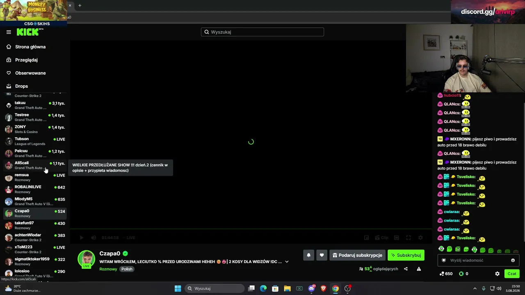Open the Windows Start menu
The image size is (525, 295).
[178, 288]
